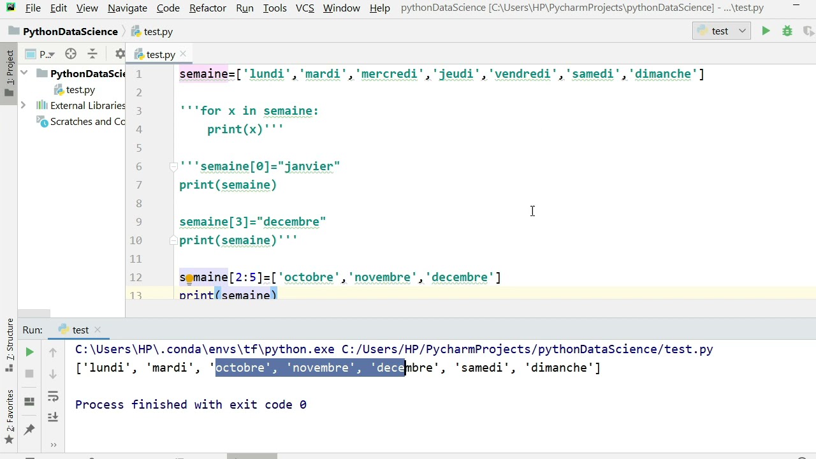
Task: Click the Restore Layout icon in Run panel
Action: (x=29, y=402)
